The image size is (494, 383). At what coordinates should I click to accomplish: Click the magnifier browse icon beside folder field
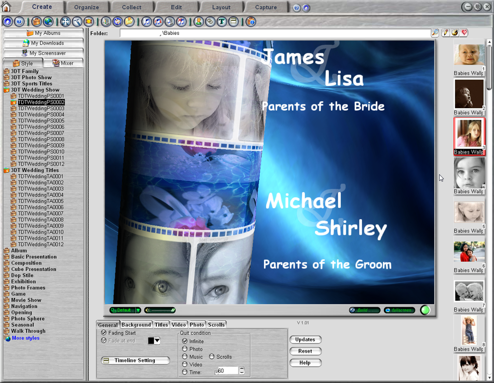pyautogui.click(x=435, y=33)
